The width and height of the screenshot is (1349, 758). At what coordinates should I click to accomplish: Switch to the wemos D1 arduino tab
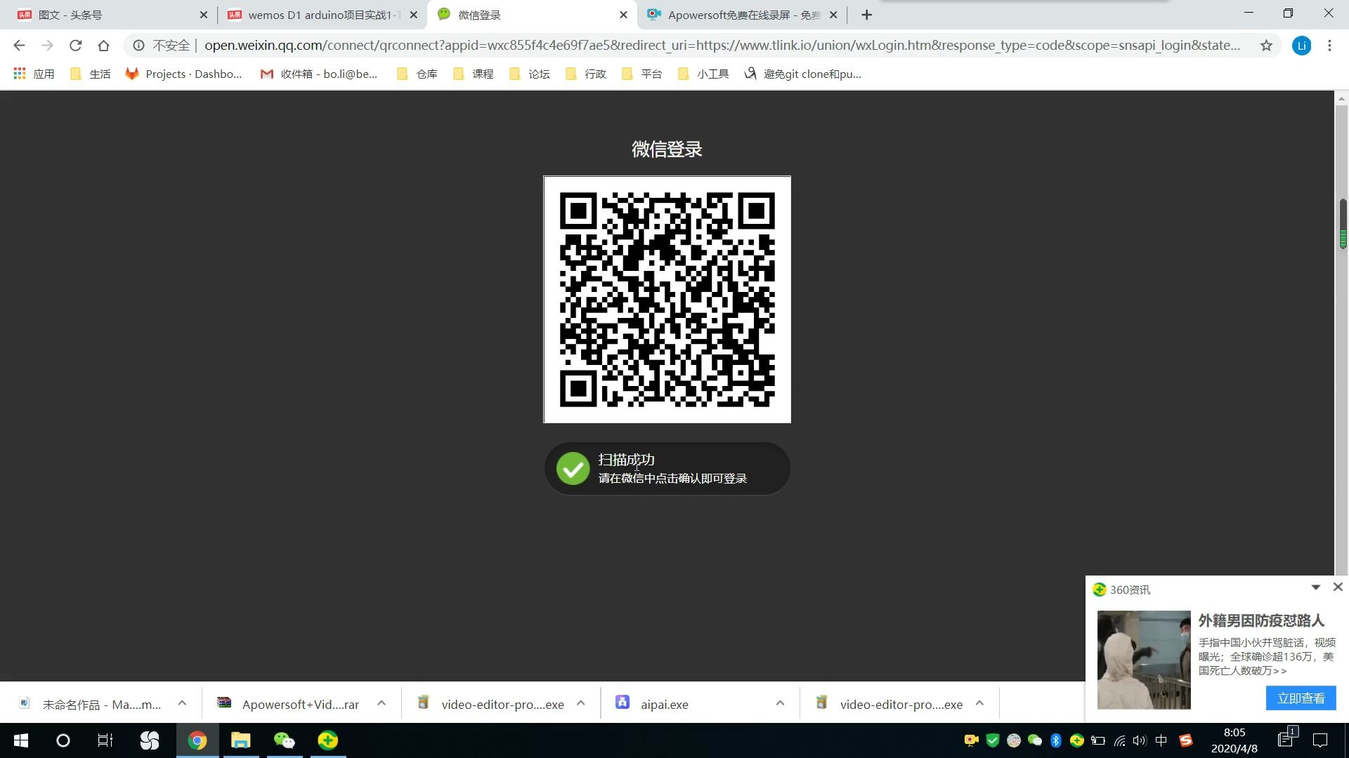click(x=320, y=15)
